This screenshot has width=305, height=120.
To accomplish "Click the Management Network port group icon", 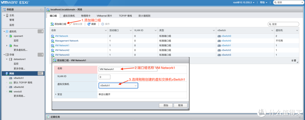I will point(53,41).
